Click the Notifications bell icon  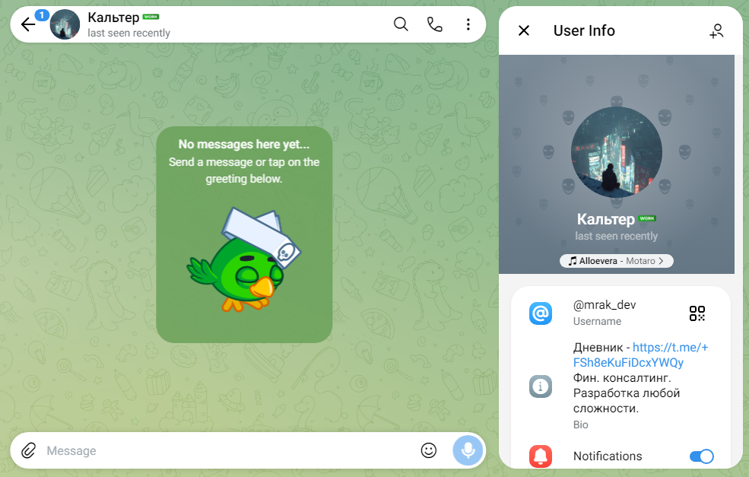541,456
